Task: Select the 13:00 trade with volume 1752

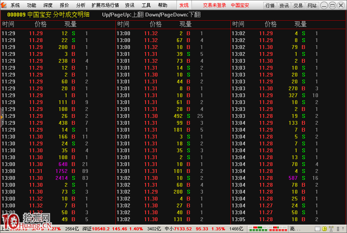Action: 58,171
